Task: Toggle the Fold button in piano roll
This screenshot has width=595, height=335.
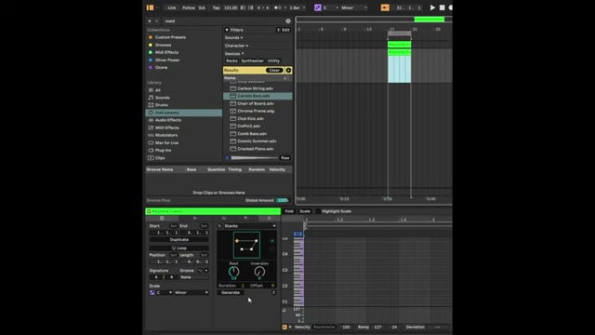Action: tap(289, 211)
